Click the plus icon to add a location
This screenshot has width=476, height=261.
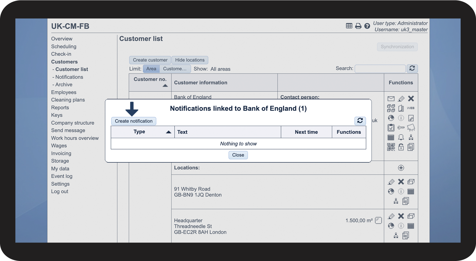(x=401, y=168)
